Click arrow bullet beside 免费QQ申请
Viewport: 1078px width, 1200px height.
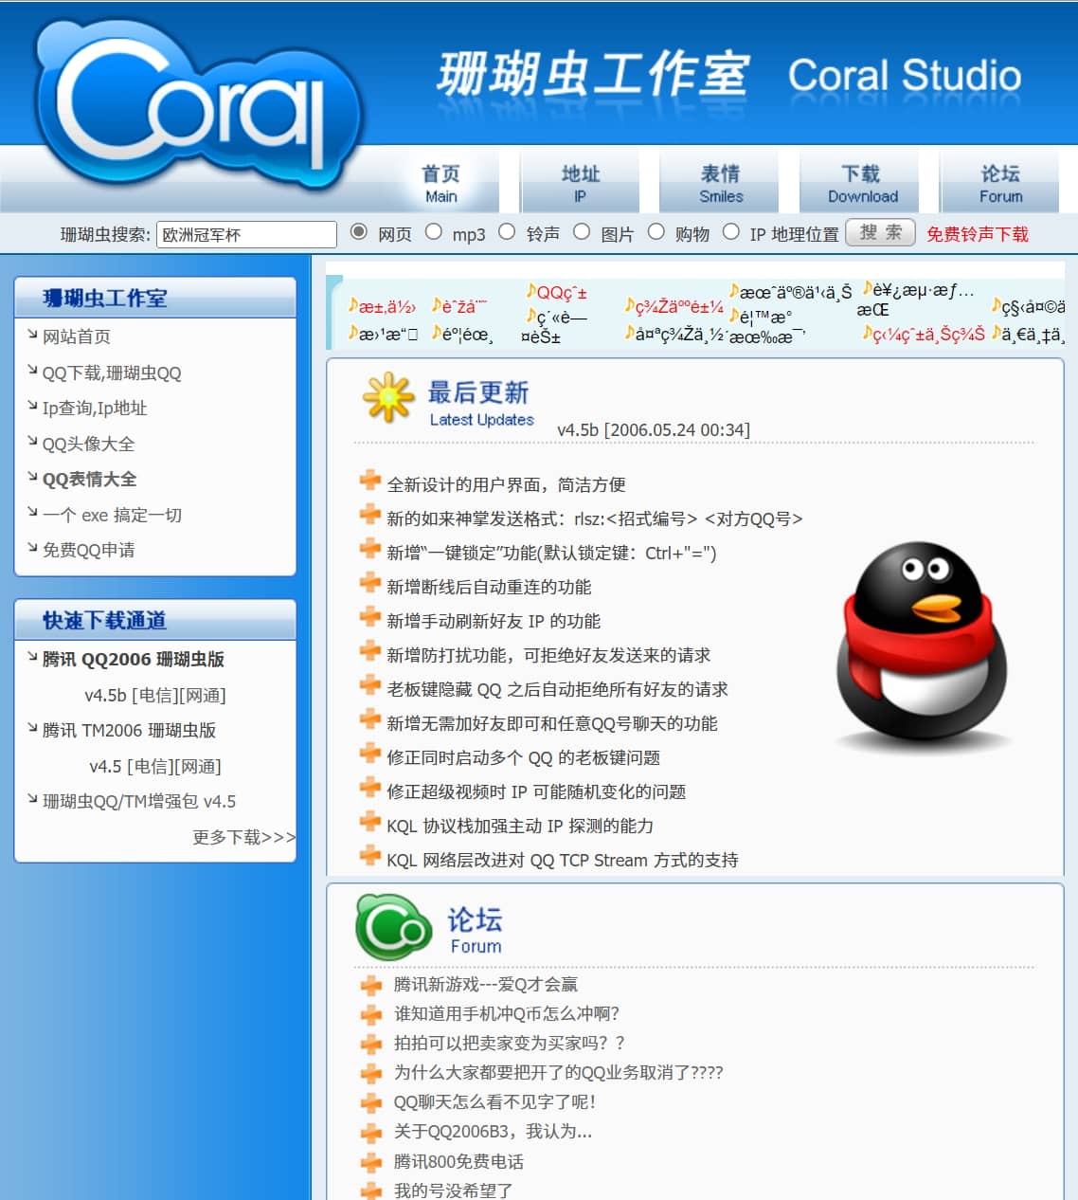(x=32, y=549)
